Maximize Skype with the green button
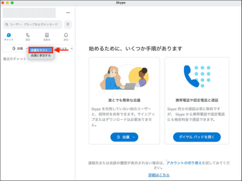Viewport: 242px width, 181px height. click(x=12, y=3)
